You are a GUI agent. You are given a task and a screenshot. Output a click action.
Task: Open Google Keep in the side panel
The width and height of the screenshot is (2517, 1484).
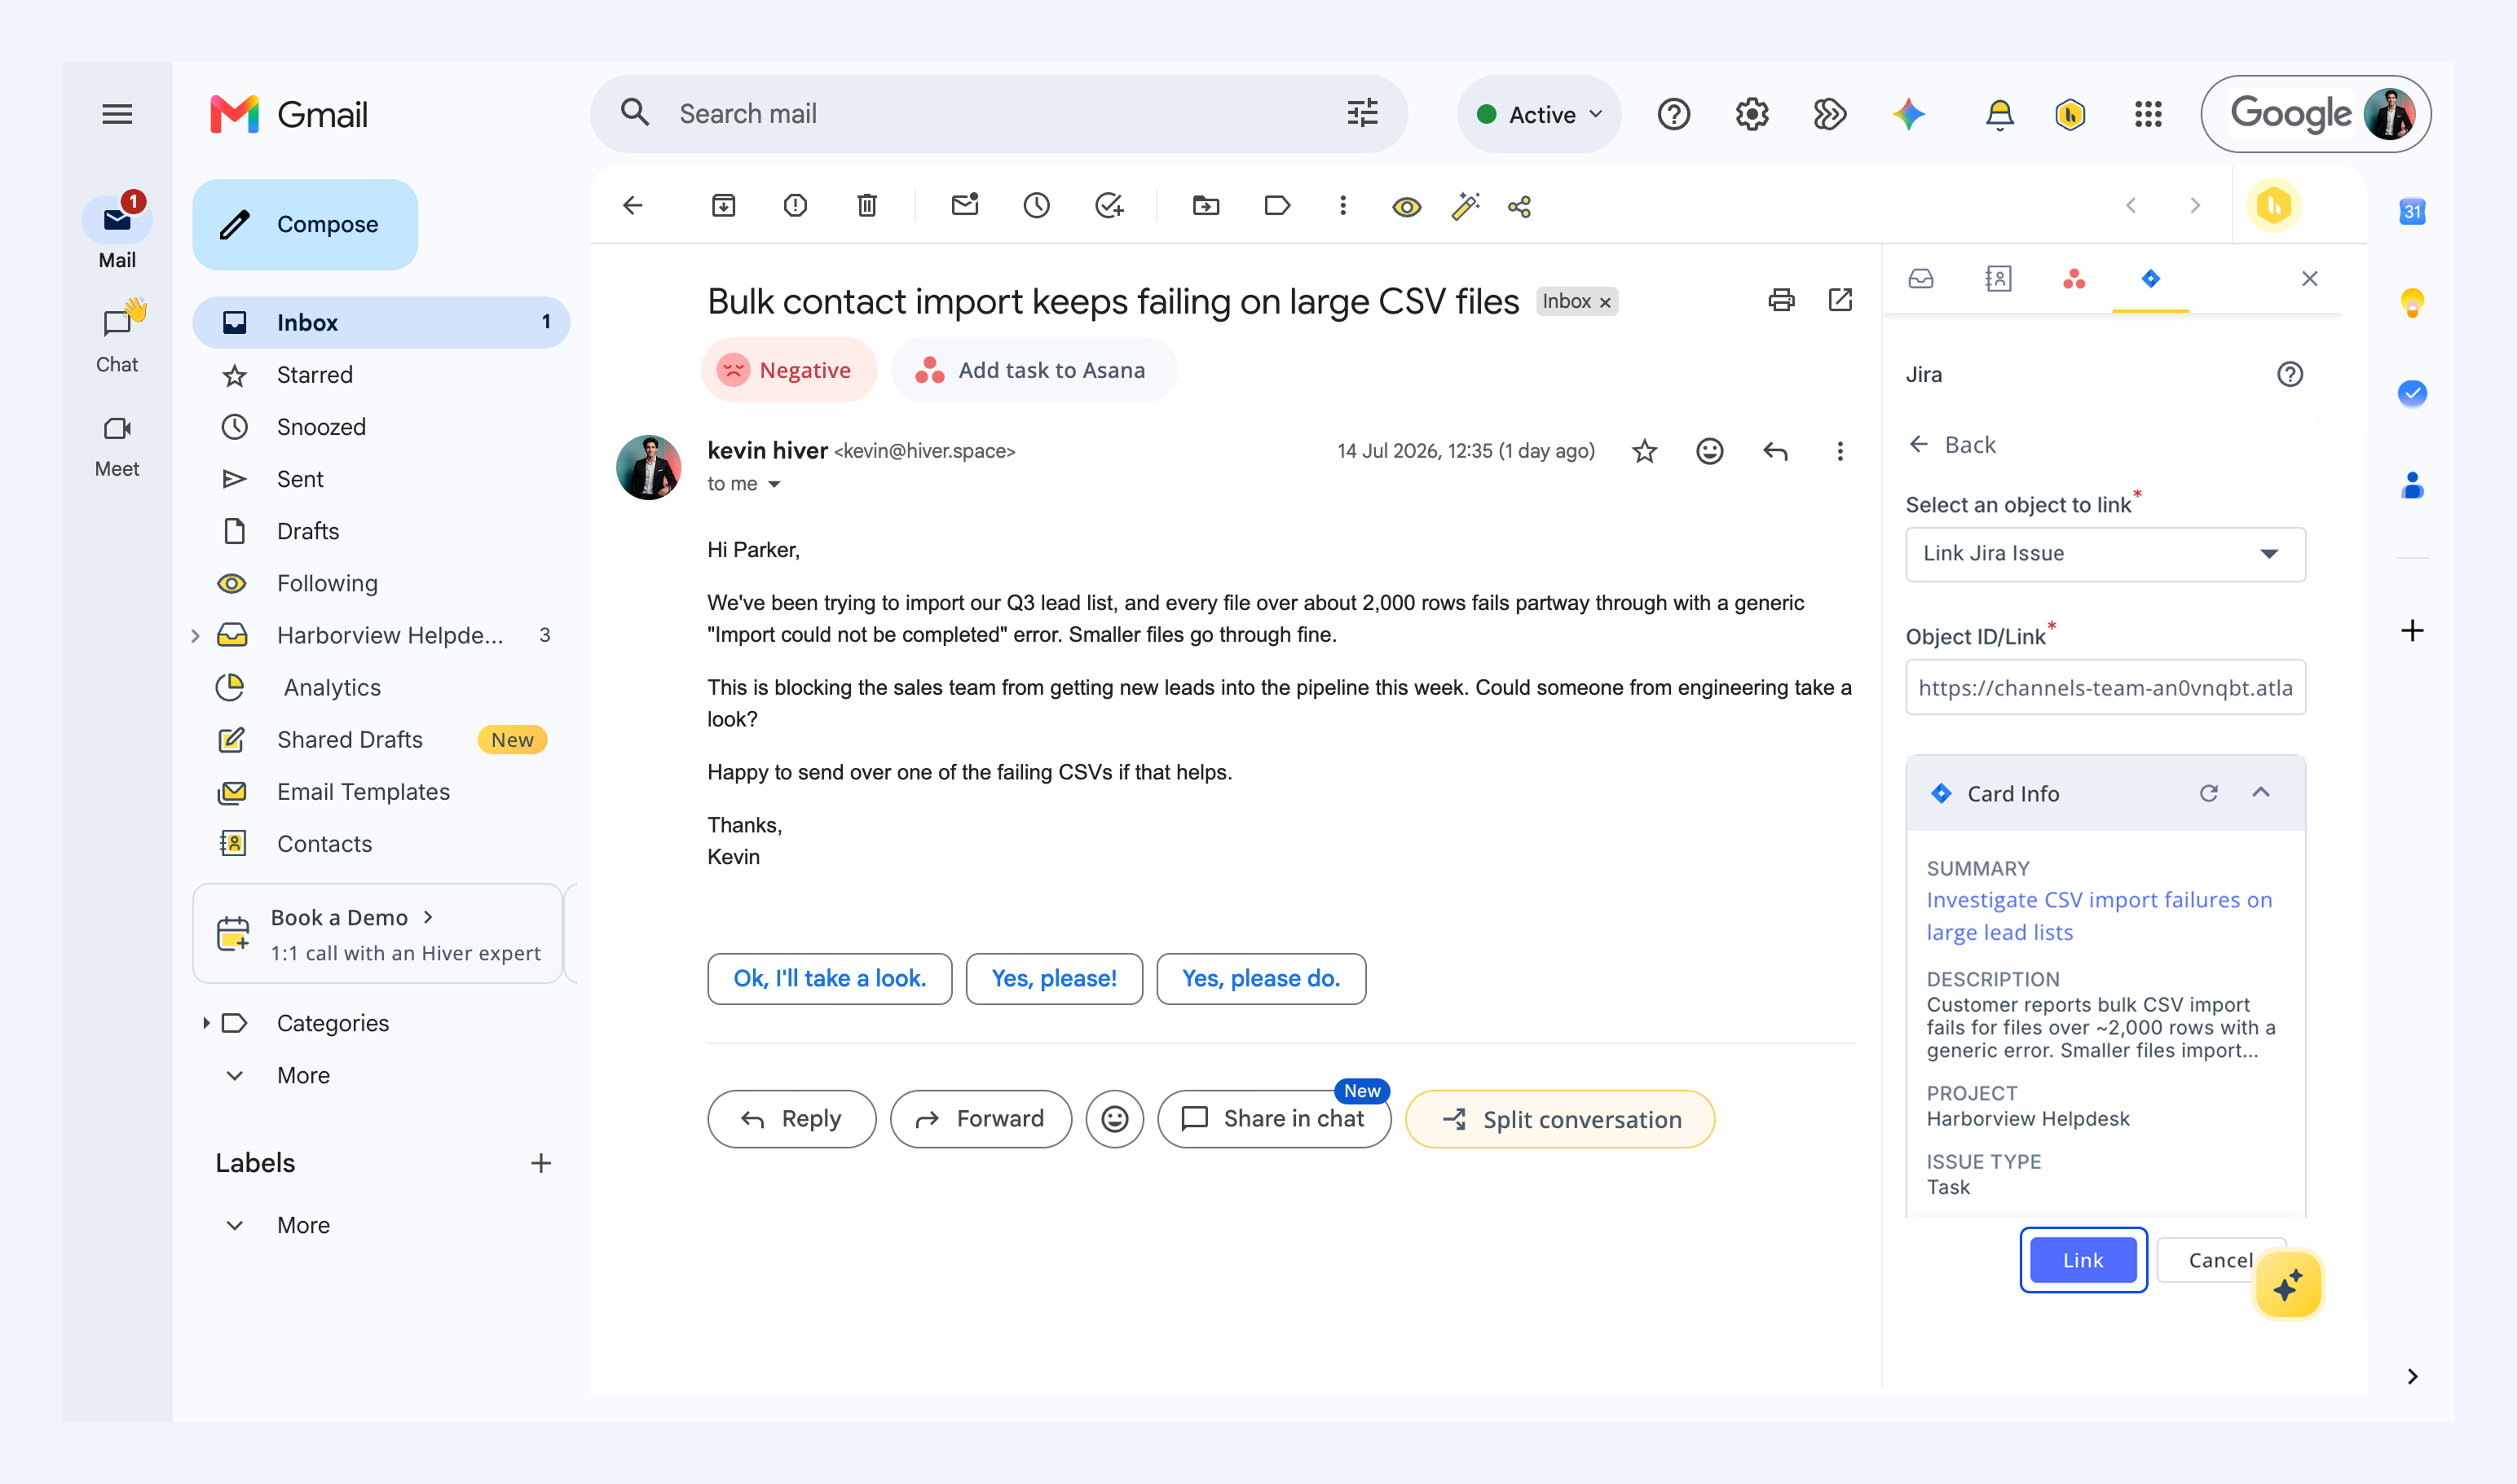coord(2412,302)
